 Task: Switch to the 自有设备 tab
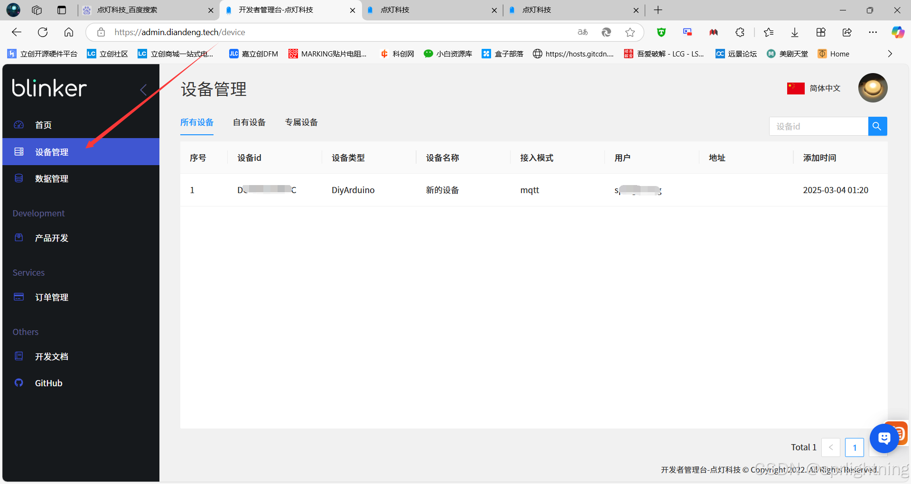[249, 122]
